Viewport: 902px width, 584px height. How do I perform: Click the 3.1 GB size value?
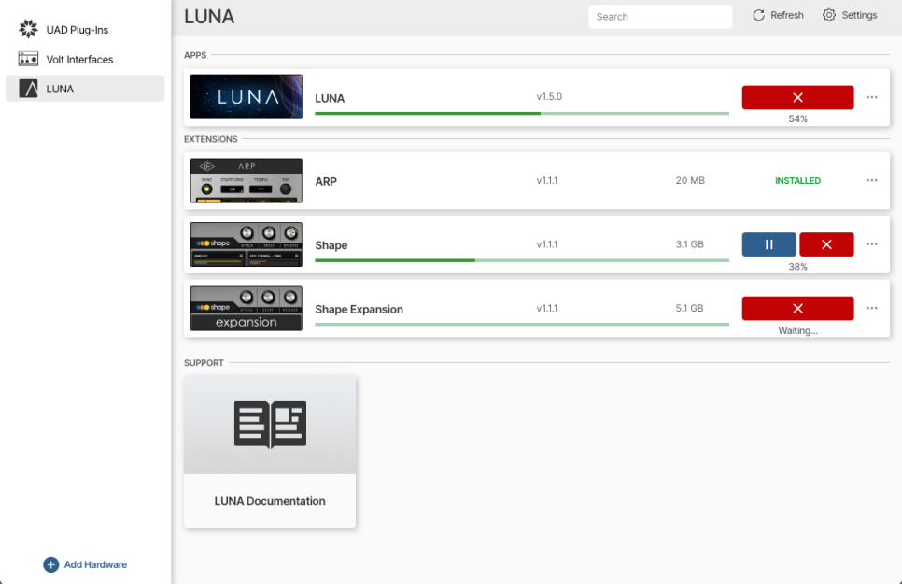tap(689, 244)
